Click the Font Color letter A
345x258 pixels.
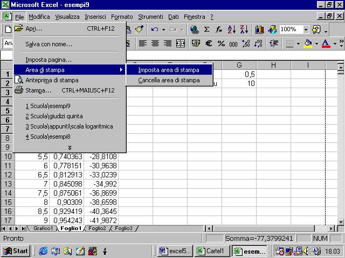click(326, 44)
